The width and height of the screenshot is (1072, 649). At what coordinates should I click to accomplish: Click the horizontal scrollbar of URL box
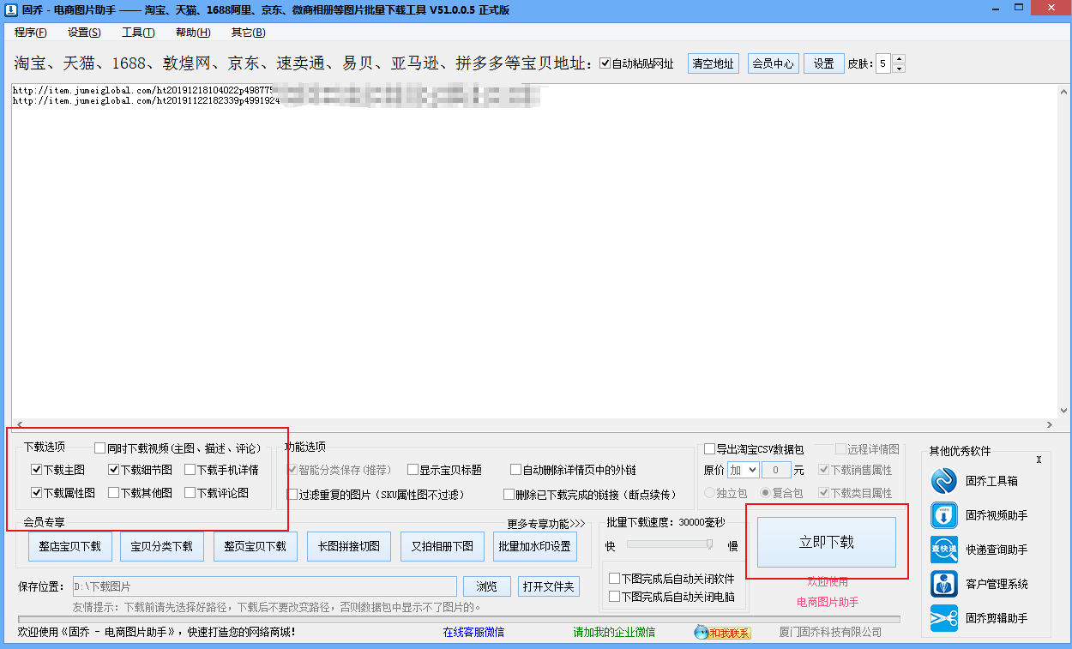[x=536, y=424]
